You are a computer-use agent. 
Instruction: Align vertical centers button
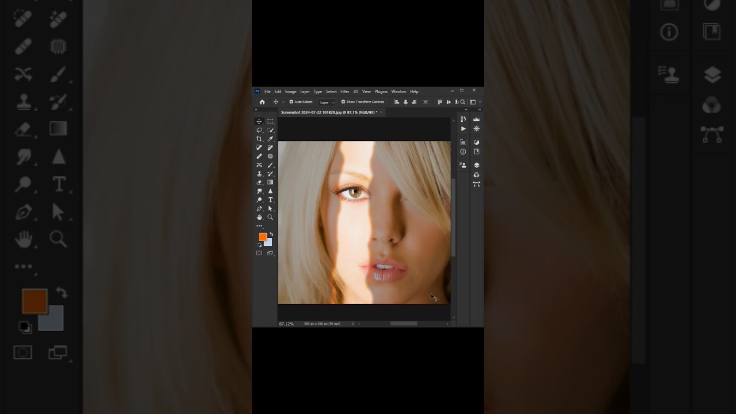pyautogui.click(x=448, y=102)
